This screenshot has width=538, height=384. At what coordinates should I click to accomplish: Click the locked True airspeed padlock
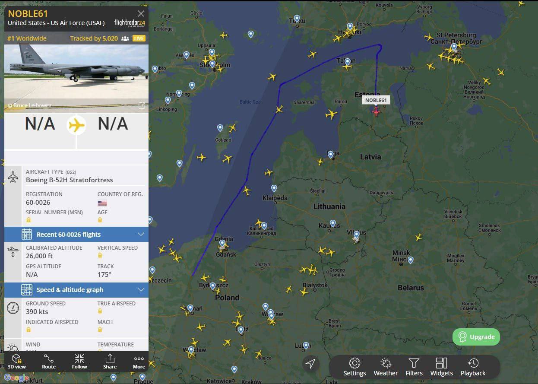click(x=100, y=311)
